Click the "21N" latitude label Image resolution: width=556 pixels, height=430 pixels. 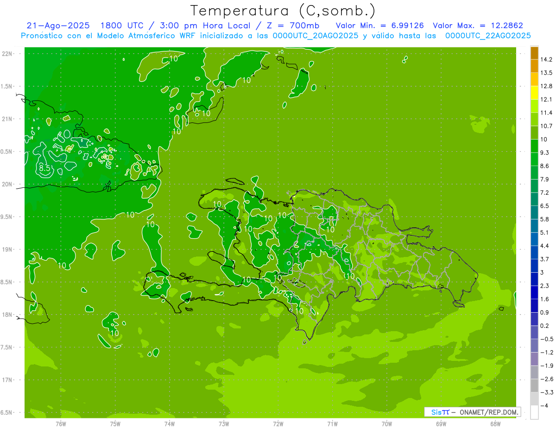pyautogui.click(x=7, y=119)
